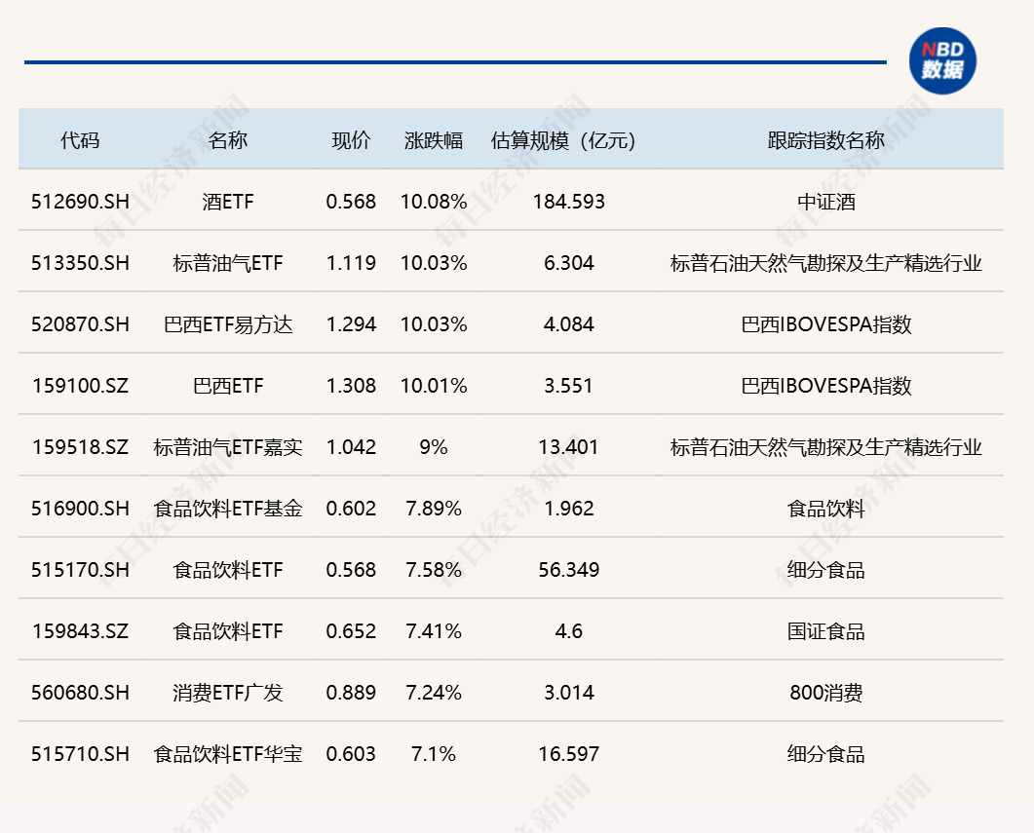
Task: Click the 跟踪指数名称 header
Action: point(827,138)
